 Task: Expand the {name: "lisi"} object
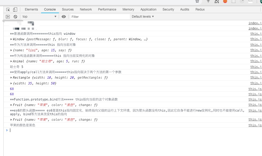click(x=11, y=50)
